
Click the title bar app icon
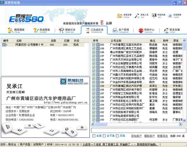point(2,3)
